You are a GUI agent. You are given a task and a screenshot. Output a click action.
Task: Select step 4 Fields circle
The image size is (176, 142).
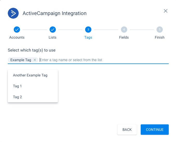(124, 30)
